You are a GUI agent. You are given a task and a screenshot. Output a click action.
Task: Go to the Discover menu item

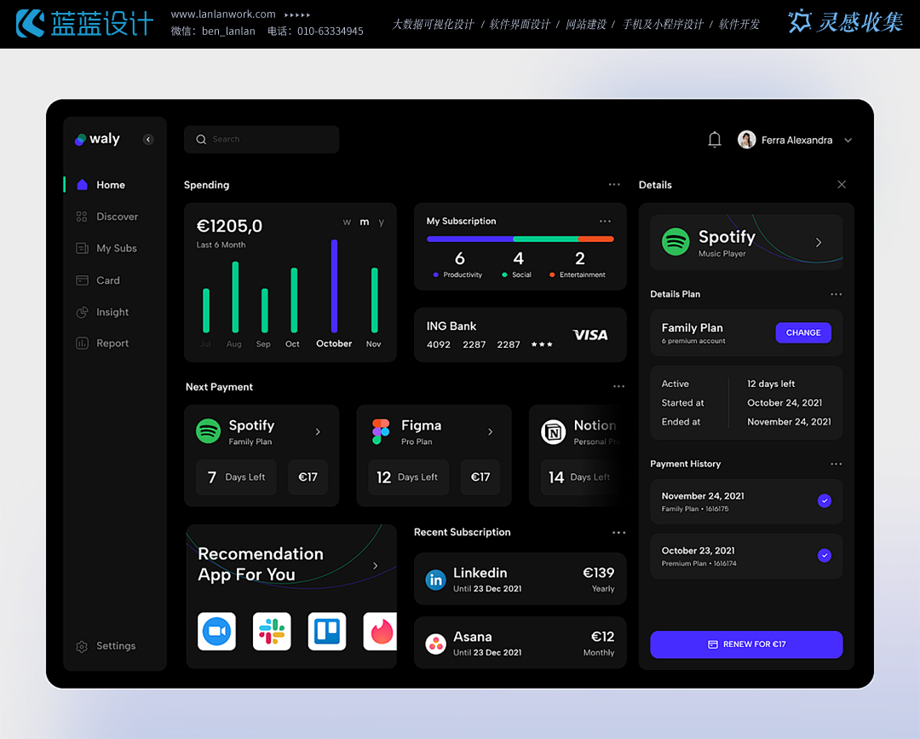coord(117,217)
